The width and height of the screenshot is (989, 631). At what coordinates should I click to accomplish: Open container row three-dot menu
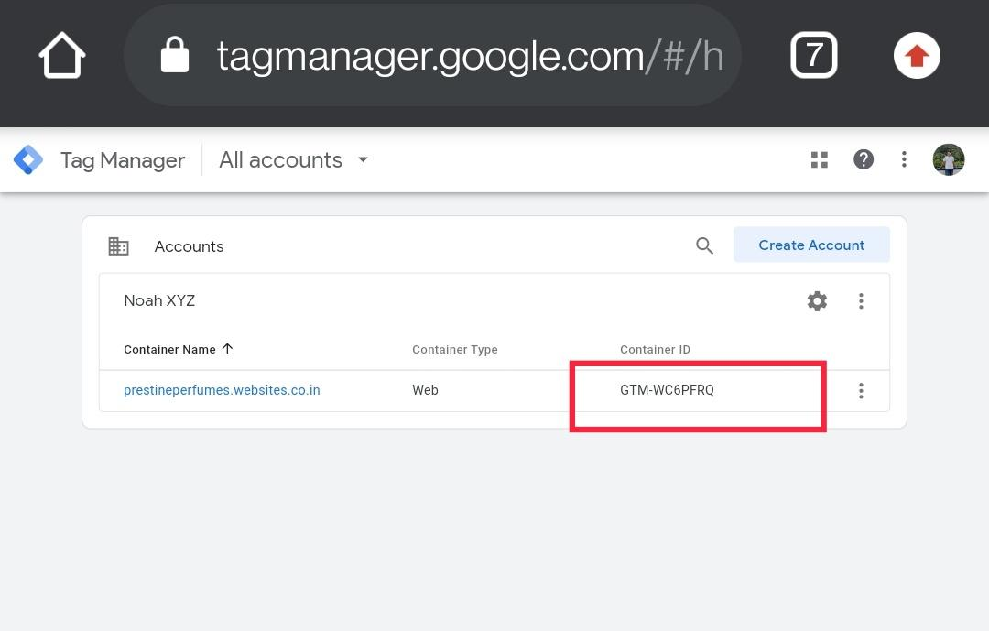pyautogui.click(x=861, y=390)
